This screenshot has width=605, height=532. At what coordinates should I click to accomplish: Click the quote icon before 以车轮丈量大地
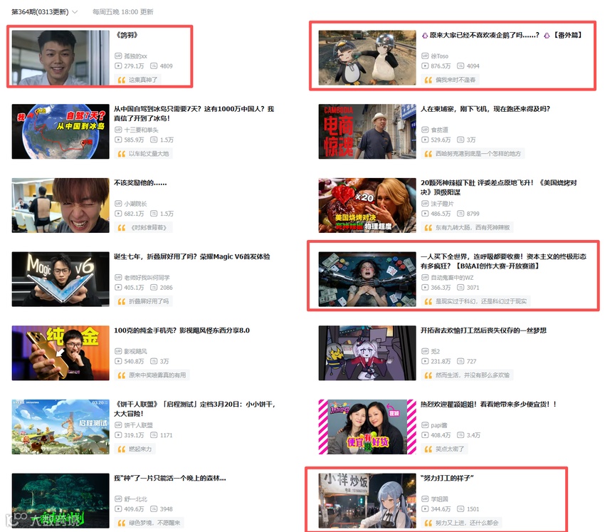click(x=122, y=154)
